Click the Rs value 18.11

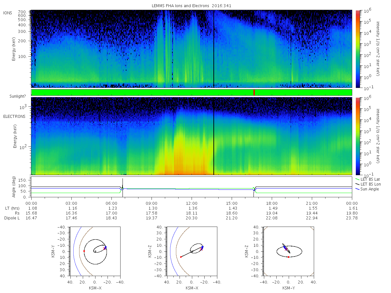coord(192,213)
